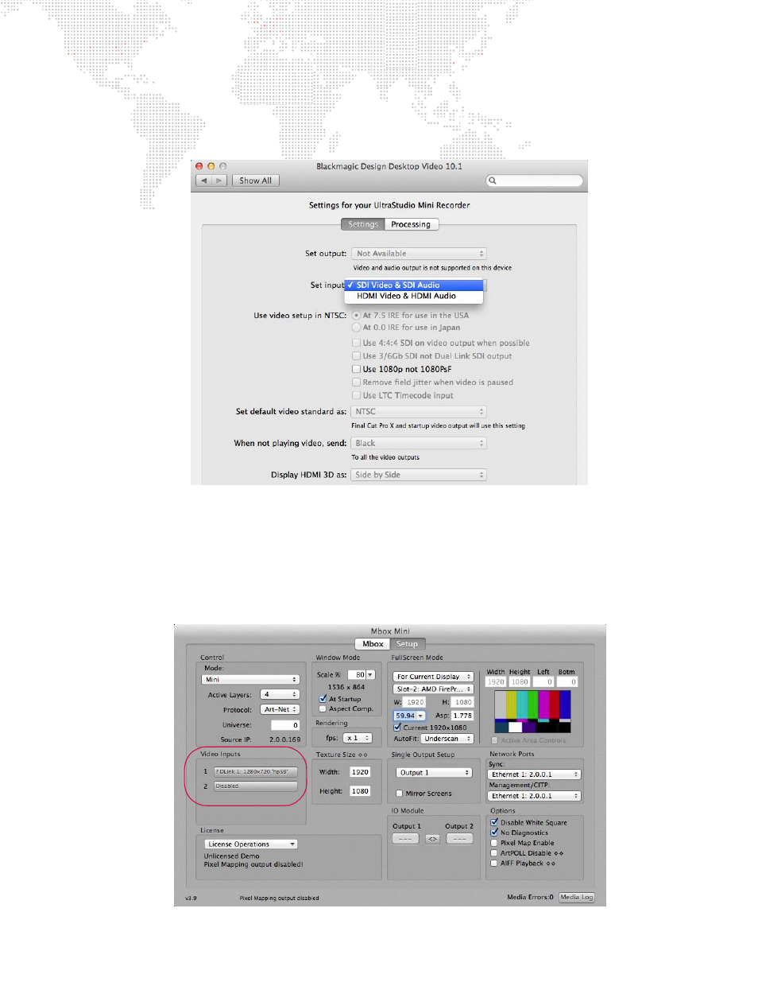Click the active area Left field
The height and width of the screenshot is (982, 758).
pos(543,682)
